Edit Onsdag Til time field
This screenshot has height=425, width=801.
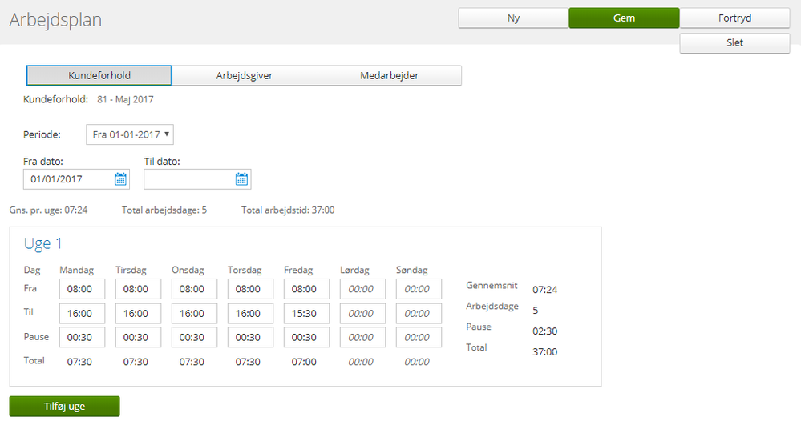click(x=195, y=313)
